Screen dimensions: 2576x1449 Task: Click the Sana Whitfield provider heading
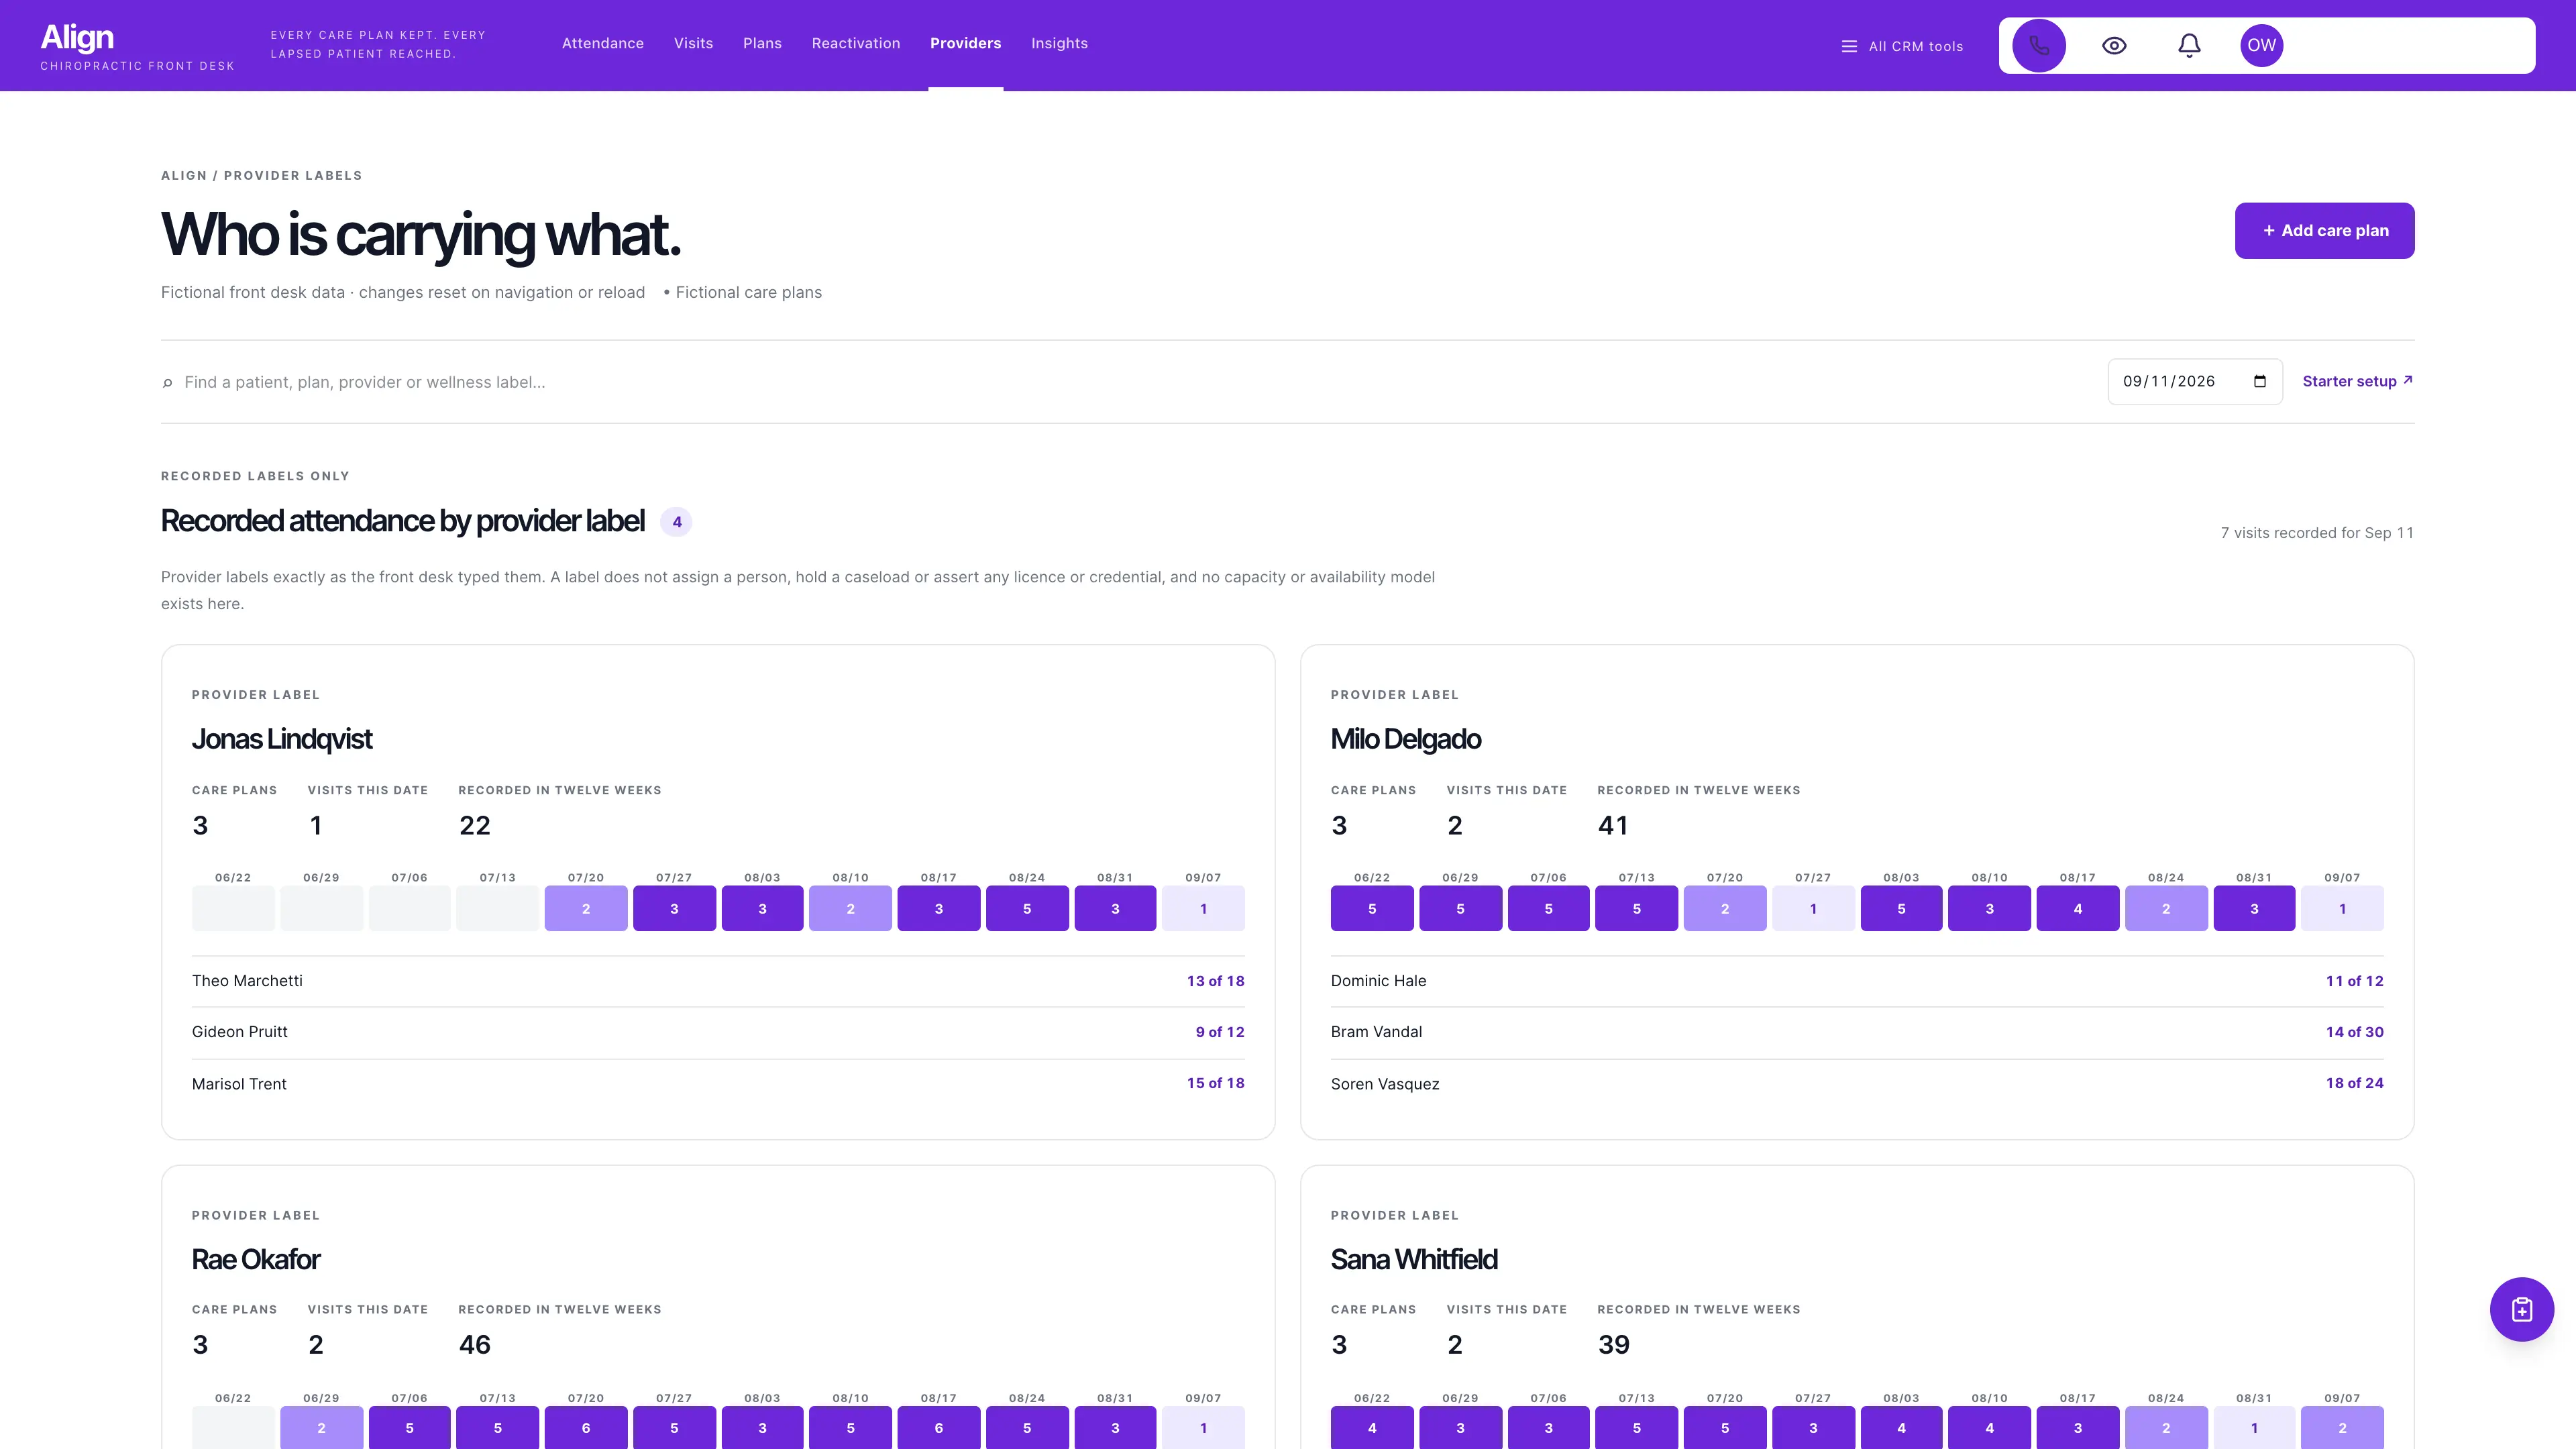point(1414,1259)
